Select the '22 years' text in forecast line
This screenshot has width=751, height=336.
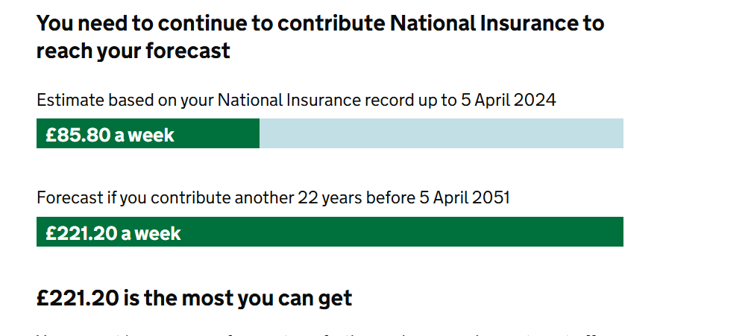point(330,197)
